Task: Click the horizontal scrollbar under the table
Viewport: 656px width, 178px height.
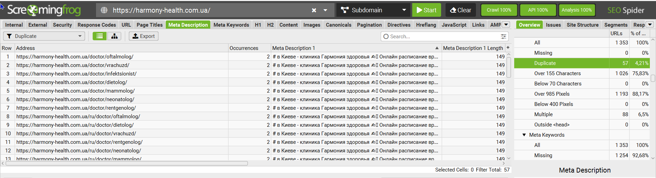Action: tap(126, 164)
